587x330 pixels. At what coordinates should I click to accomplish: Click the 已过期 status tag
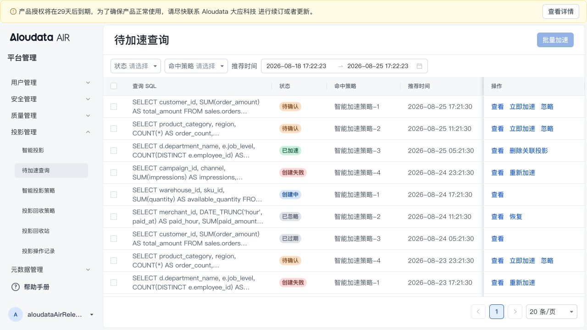(290, 238)
